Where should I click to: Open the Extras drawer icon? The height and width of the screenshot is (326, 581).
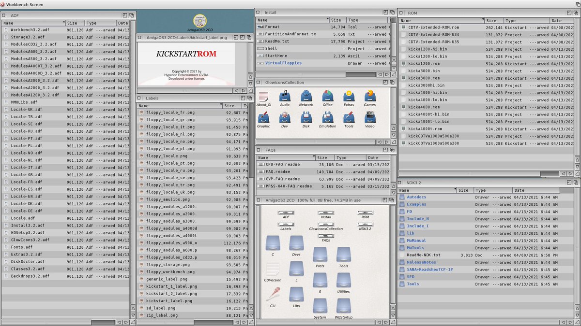coord(349,96)
